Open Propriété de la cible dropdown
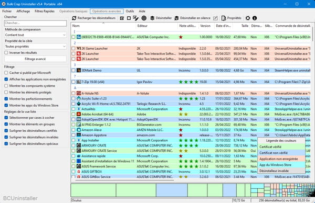This screenshot has width=315, height=203. coord(35,47)
